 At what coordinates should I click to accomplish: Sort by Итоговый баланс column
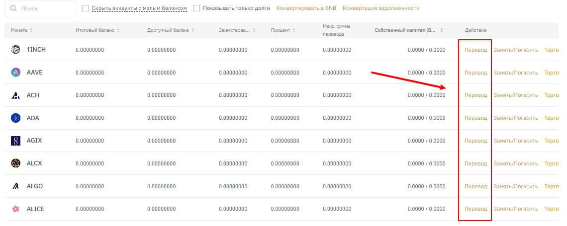click(x=97, y=30)
